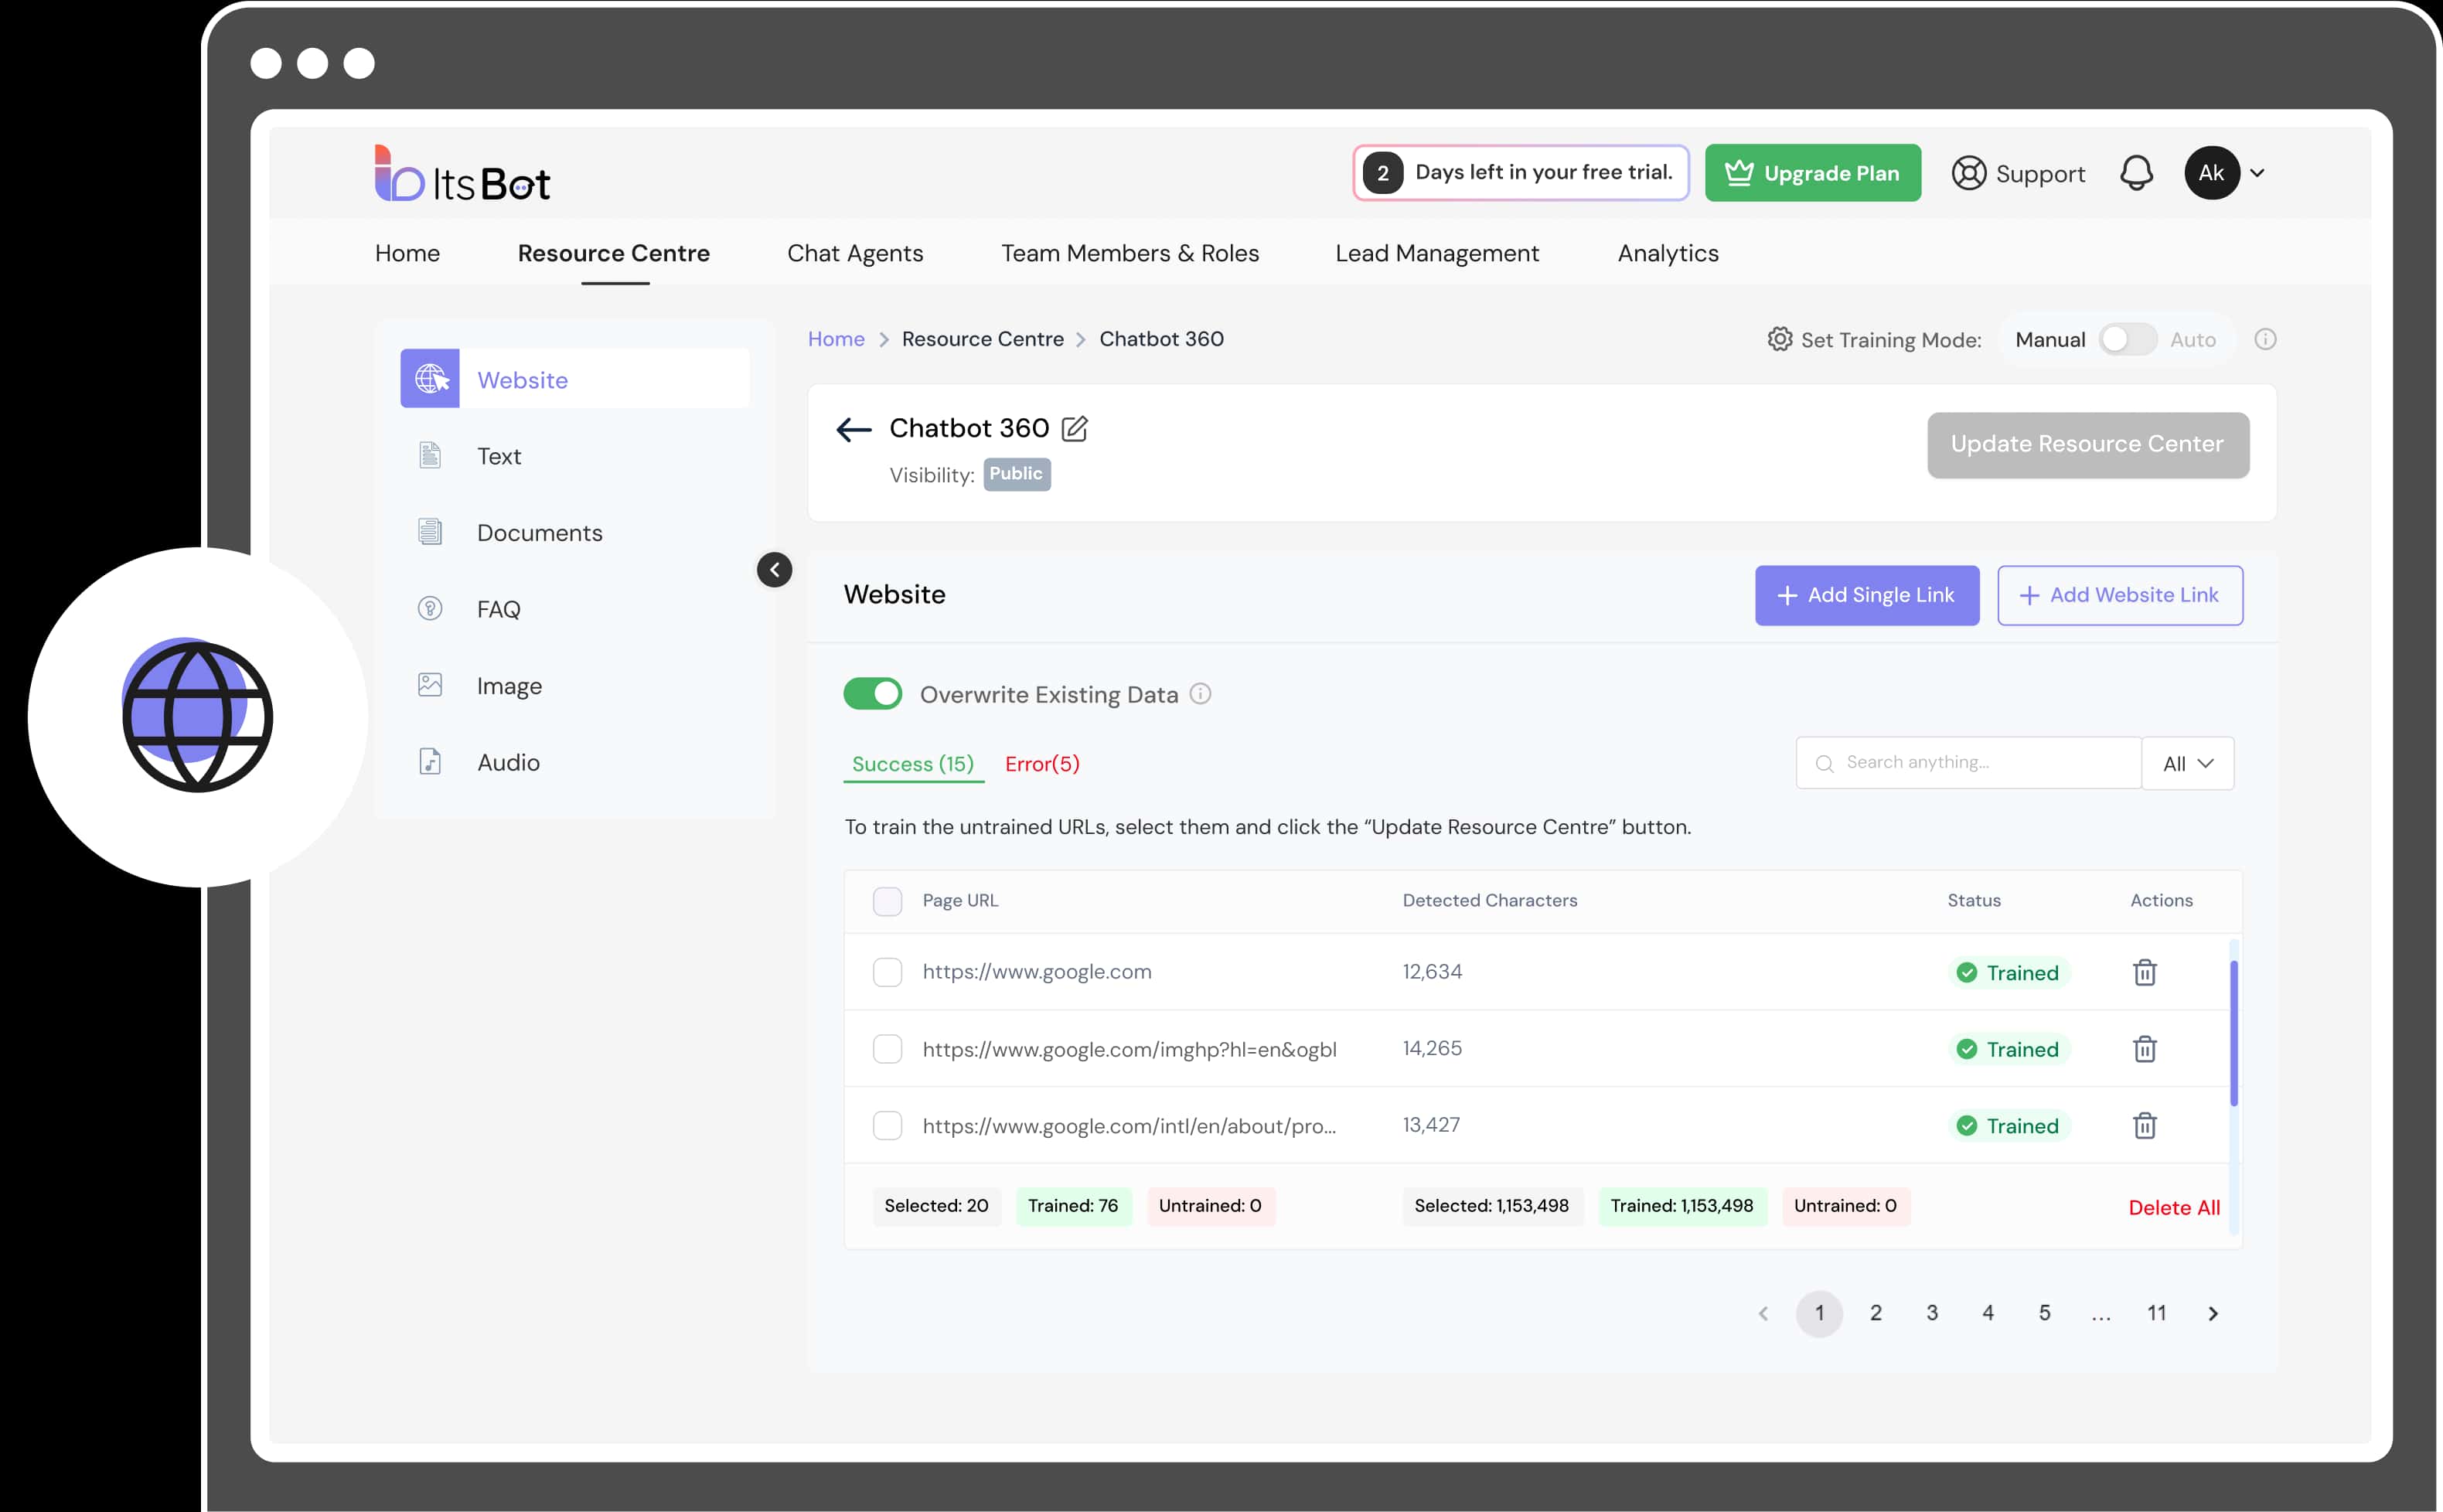Switch Training Mode toggle to Auto
Screen dimensions: 2443x1512
pyautogui.click(x=2127, y=340)
